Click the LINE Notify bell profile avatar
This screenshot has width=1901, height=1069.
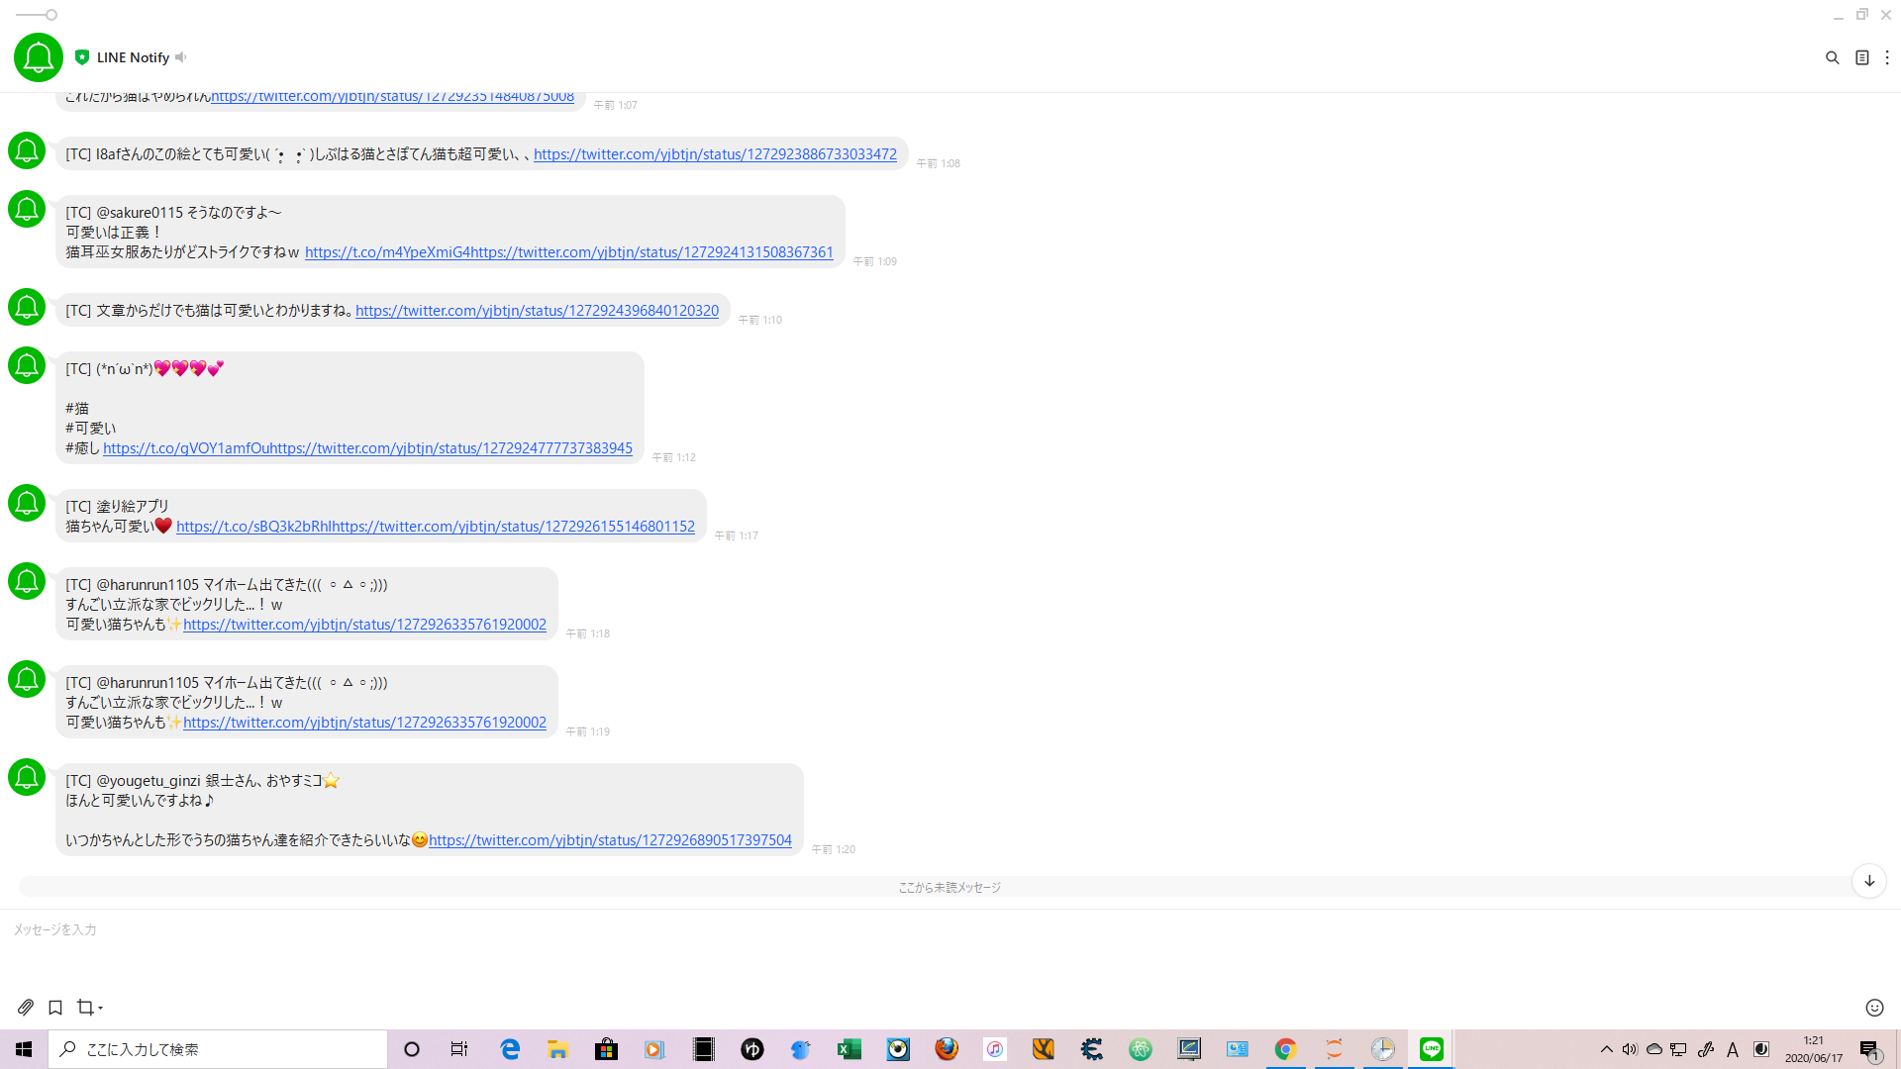(x=39, y=57)
